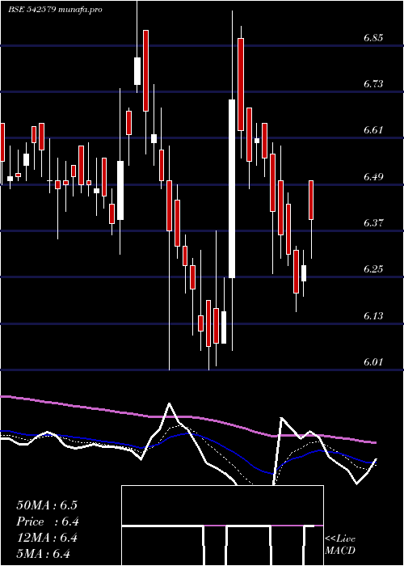Click the tall white candlestick rising past 6.61

click(232, 188)
